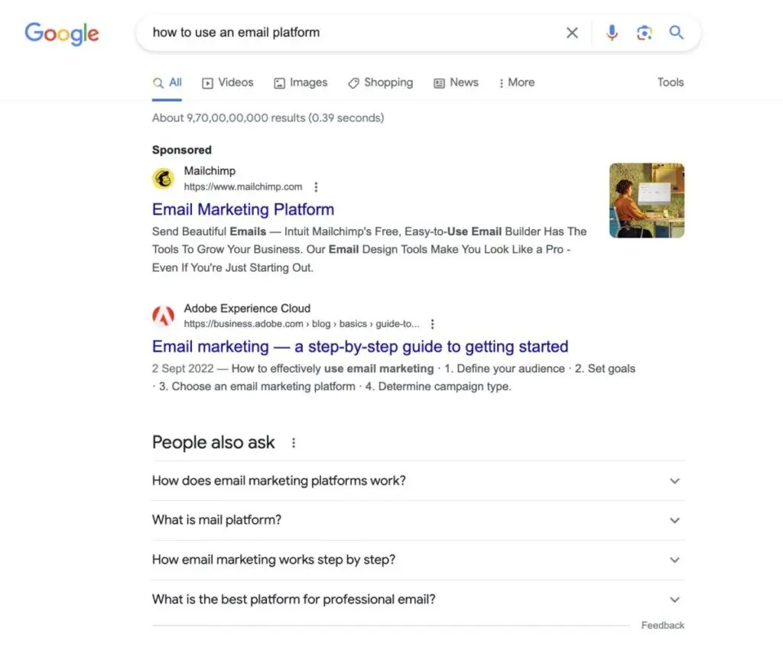783x647 pixels.
Task: Expand "What is mail platform?"
Action: point(674,520)
